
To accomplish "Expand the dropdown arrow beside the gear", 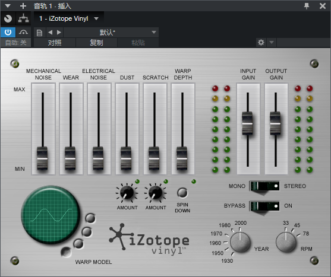I will point(272,43).
